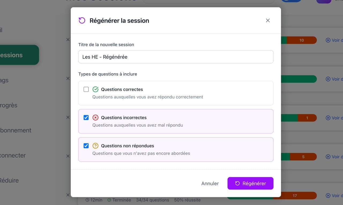343x205 pixels.
Task: Click the purple regenerate icon in the dialog header
Action: (82, 20)
